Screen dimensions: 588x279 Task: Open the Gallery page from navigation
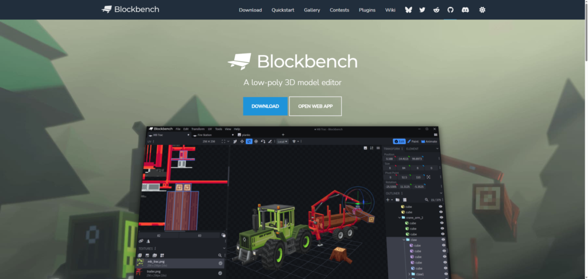(312, 10)
